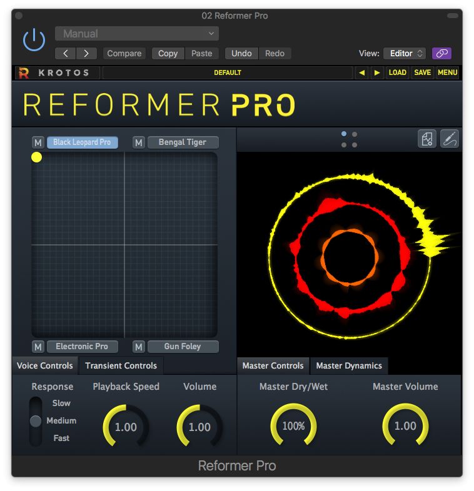Image resolution: width=474 pixels, height=491 pixels.
Task: Select the Bengal Tiger library slot
Action: (x=183, y=142)
